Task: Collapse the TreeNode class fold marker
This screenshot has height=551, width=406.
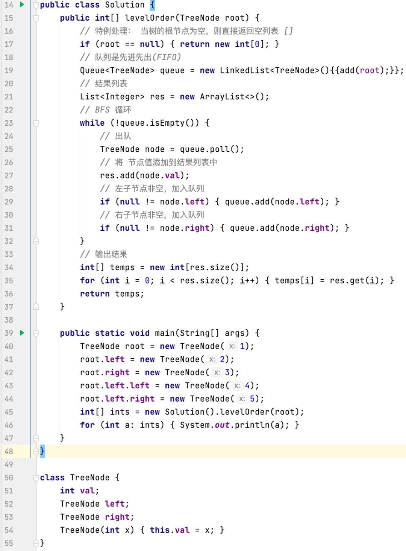Action: coord(36,478)
